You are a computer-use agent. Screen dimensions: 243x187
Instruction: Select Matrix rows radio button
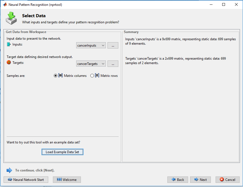click(92, 75)
